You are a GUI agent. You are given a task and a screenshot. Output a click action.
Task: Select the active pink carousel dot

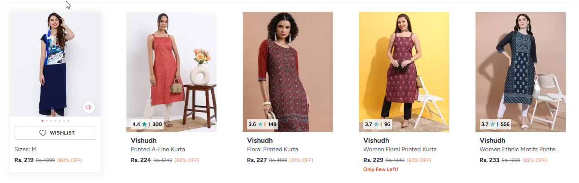tap(42, 121)
